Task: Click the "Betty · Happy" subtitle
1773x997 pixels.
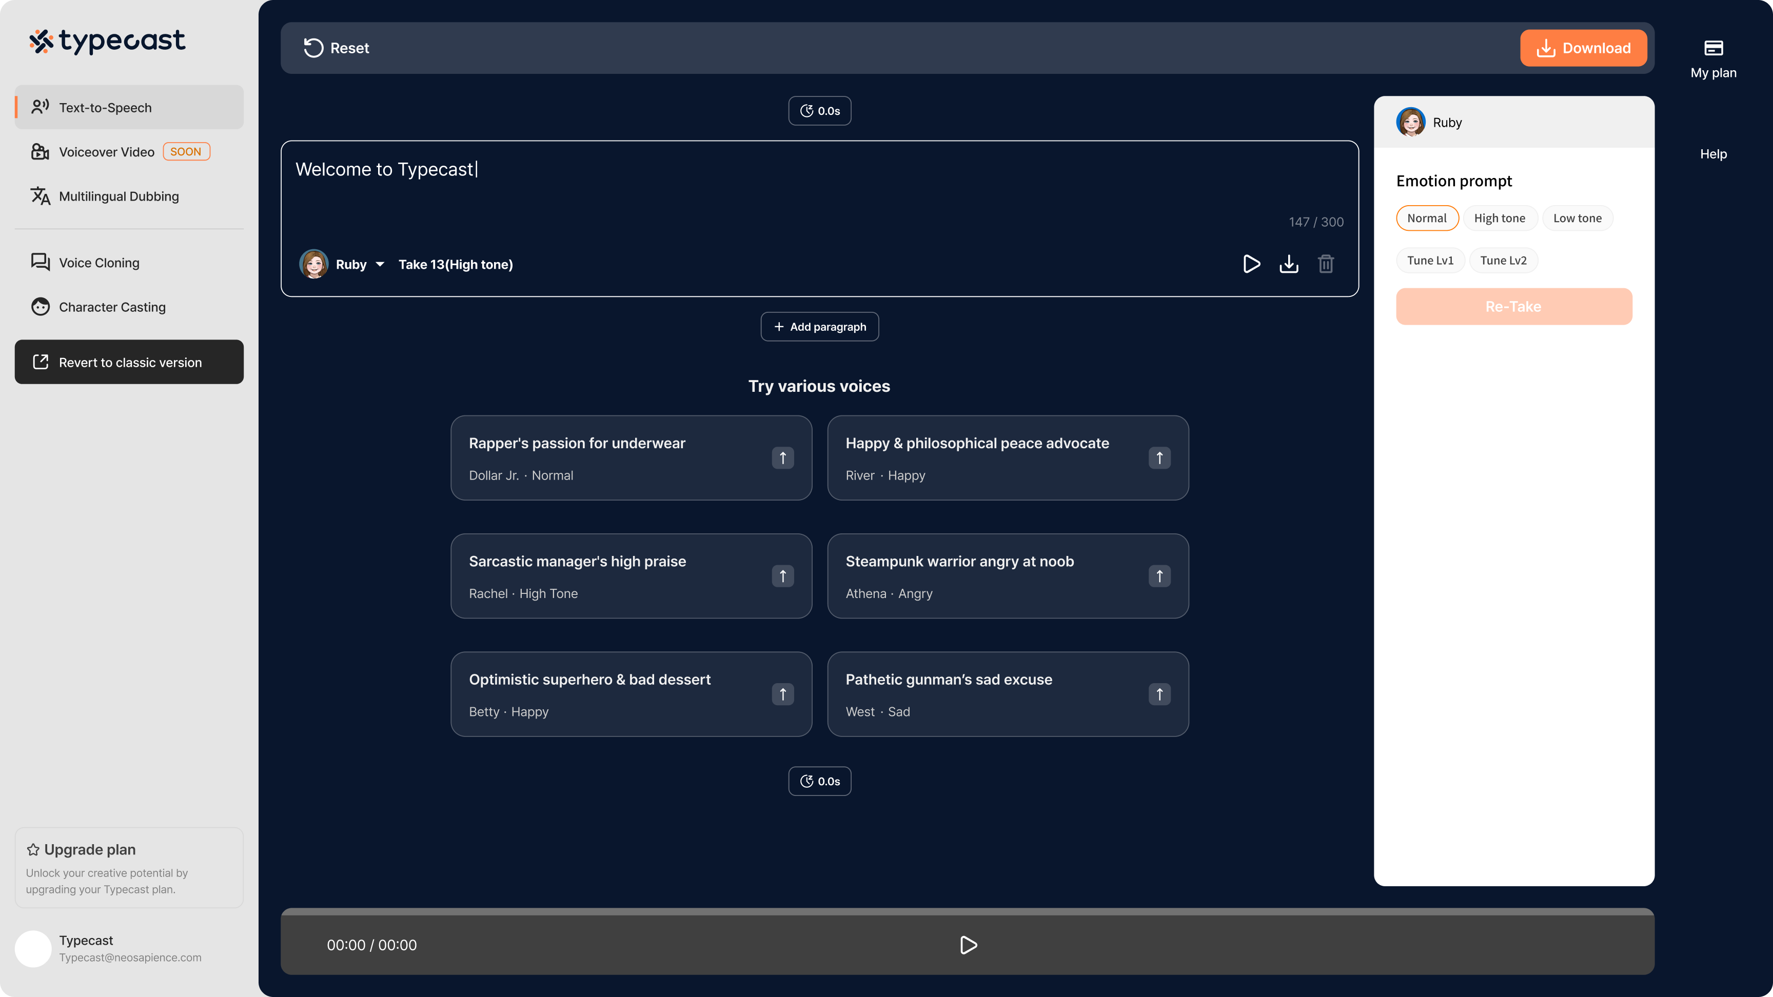Action: point(508,711)
